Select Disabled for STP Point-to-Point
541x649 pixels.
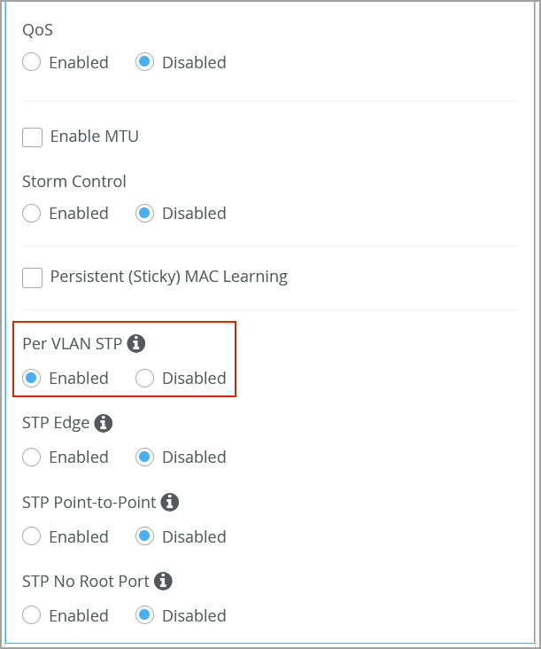pos(145,536)
